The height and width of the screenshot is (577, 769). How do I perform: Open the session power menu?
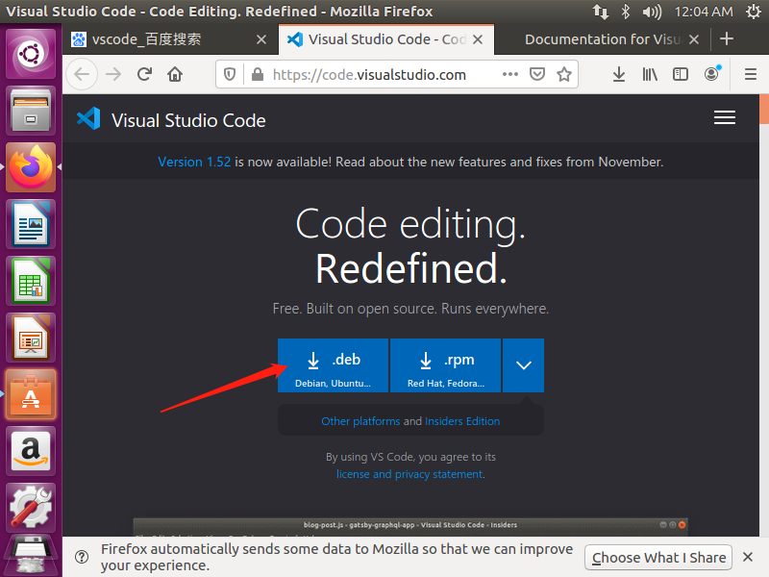pyautogui.click(x=754, y=12)
